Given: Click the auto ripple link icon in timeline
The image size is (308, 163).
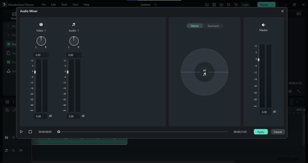Looking at the screenshot, I should (15, 110).
